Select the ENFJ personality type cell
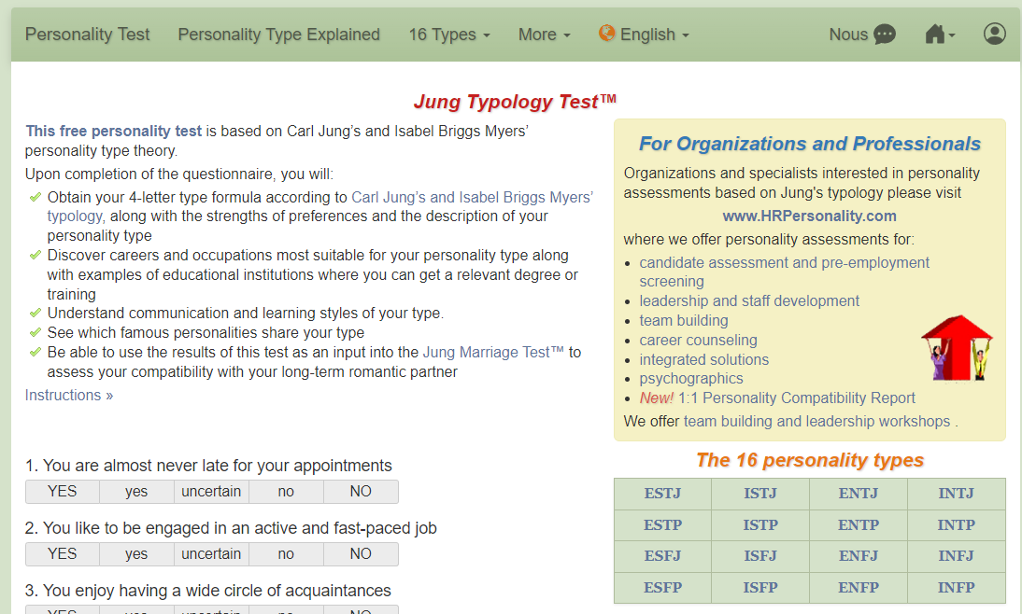This screenshot has width=1022, height=614. click(859, 556)
